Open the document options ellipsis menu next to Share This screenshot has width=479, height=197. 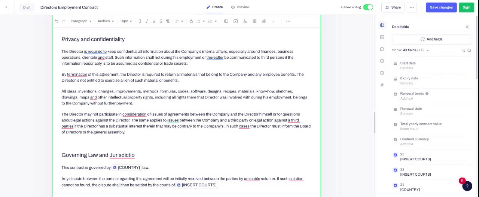412,7
